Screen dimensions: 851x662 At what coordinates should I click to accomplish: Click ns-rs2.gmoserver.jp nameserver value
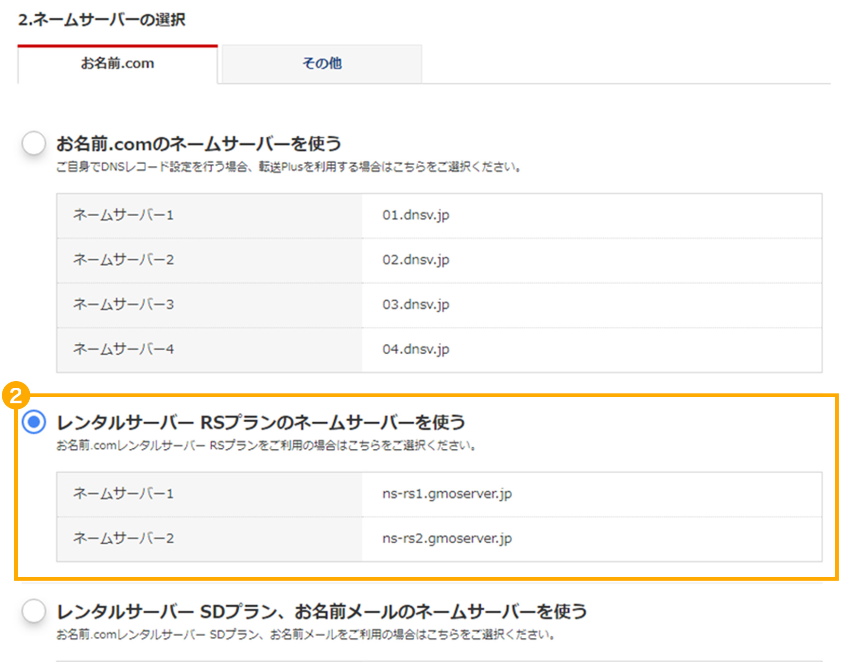(x=447, y=538)
